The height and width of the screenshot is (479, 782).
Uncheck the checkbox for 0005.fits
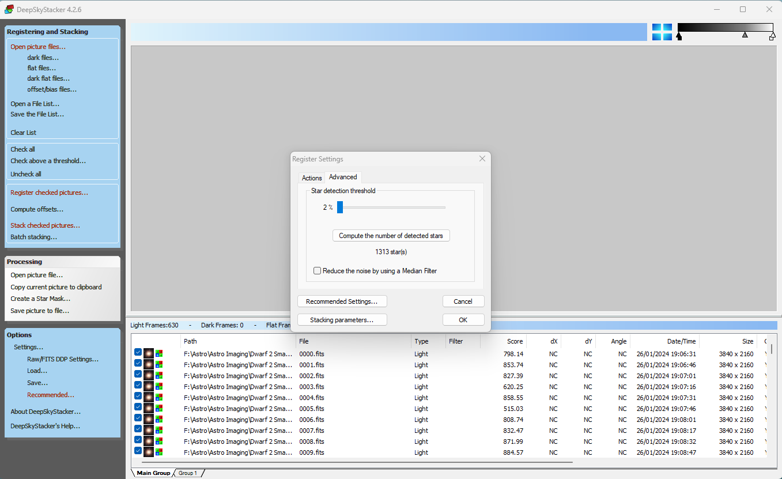click(x=138, y=406)
